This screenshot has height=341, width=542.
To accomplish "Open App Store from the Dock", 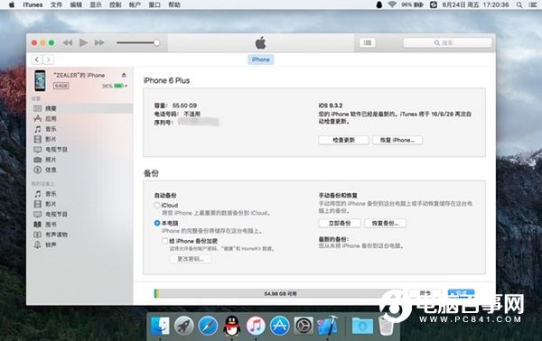I will (x=279, y=326).
